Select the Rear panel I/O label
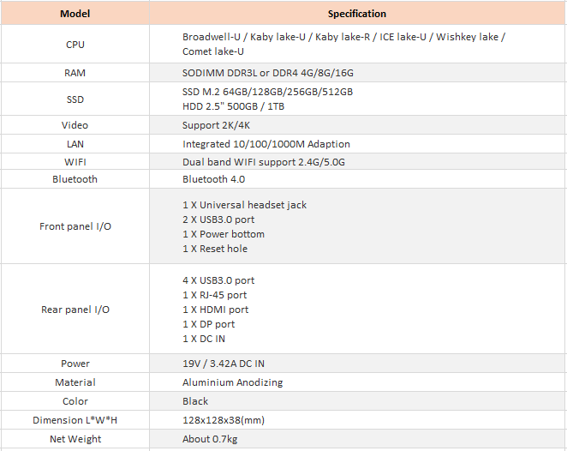The image size is (567, 451). point(75,310)
